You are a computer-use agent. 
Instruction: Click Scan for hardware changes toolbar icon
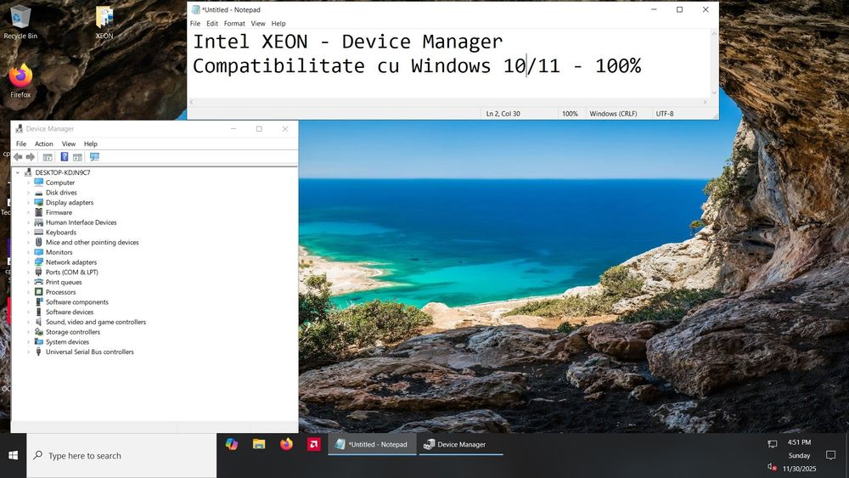(95, 157)
